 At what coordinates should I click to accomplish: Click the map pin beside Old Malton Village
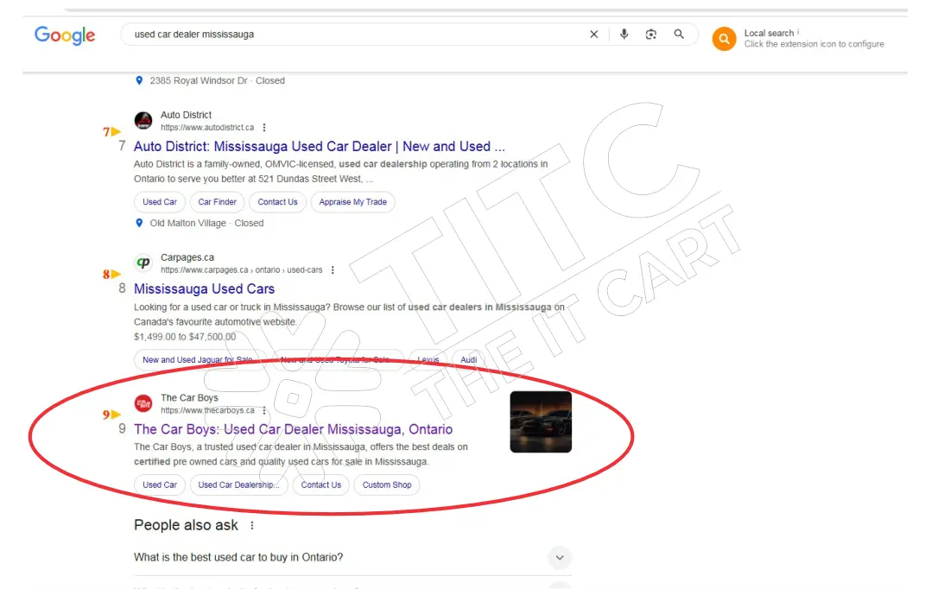139,223
